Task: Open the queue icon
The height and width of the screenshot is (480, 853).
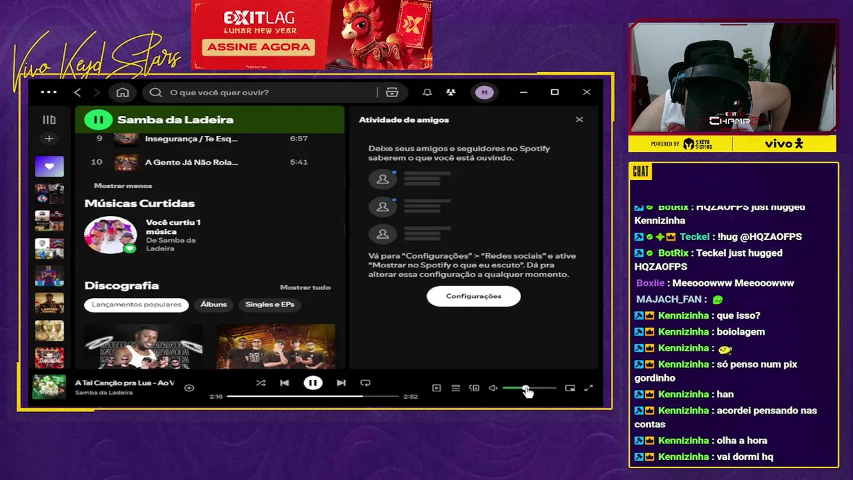Action: point(456,388)
